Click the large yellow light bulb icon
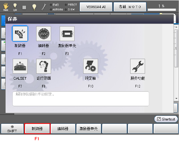Viewport: 179px width, 141px height. [34, 7]
